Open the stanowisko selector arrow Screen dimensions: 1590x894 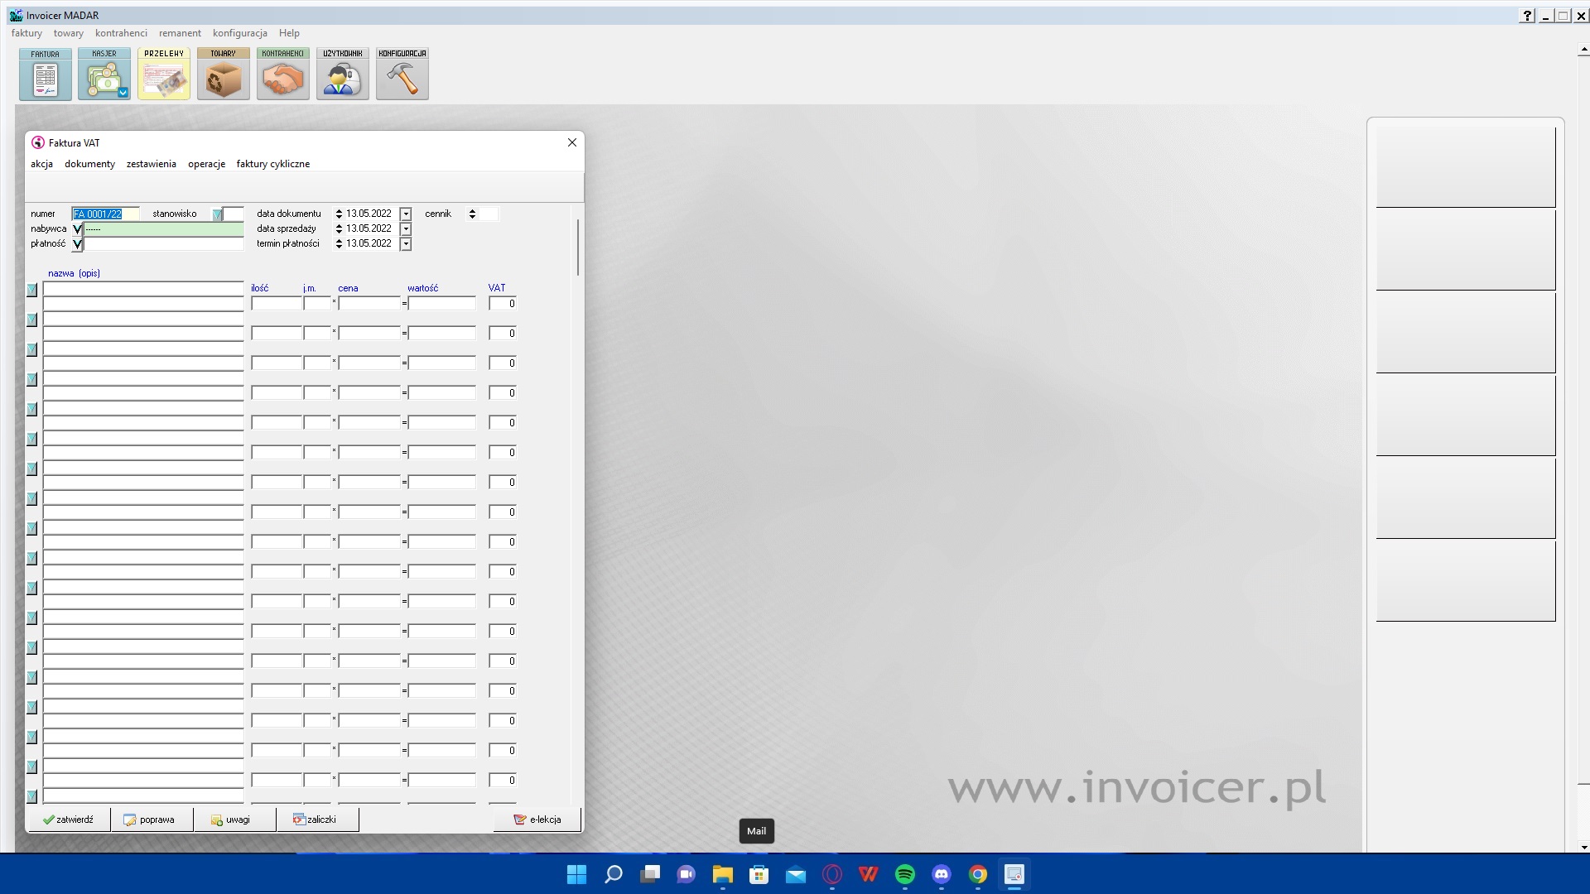tap(218, 214)
